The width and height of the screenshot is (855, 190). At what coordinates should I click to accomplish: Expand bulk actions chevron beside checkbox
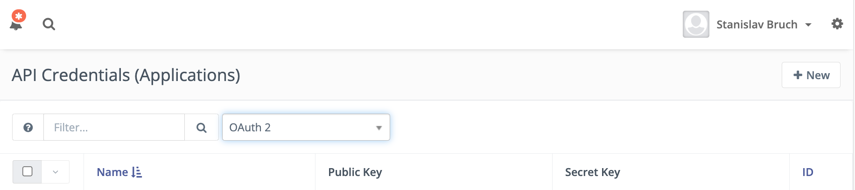[56, 172]
